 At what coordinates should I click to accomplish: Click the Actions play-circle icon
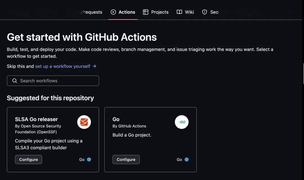click(113, 12)
